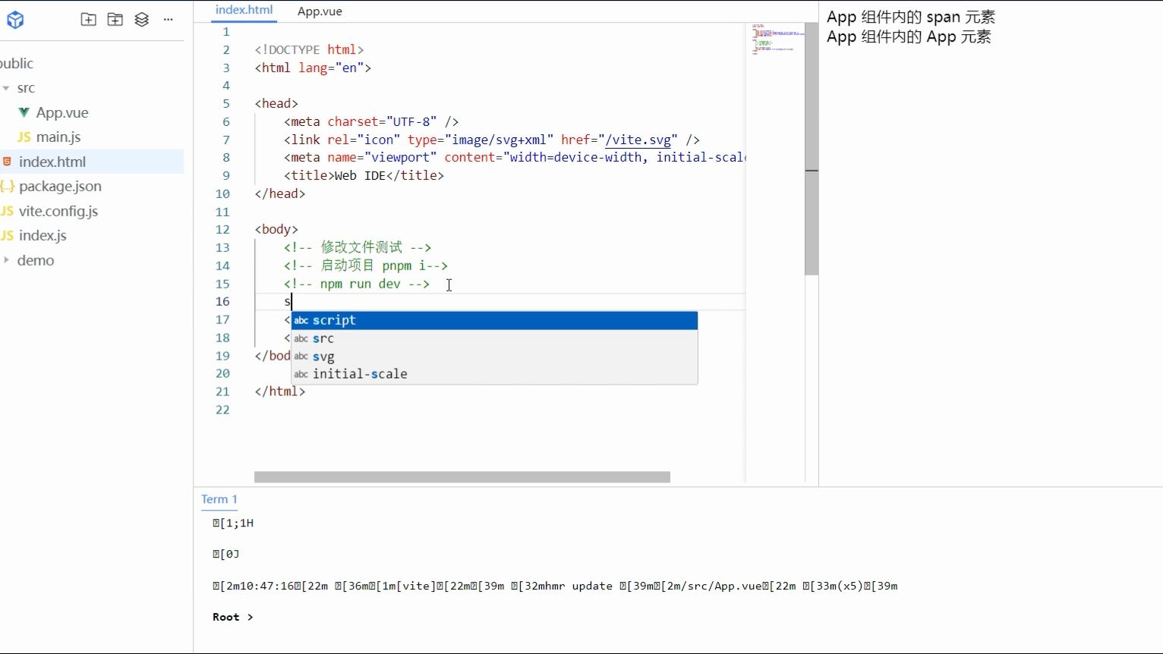1163x654 pixels.
Task: Click the Vue icon beside App.vue
Action: 24,112
